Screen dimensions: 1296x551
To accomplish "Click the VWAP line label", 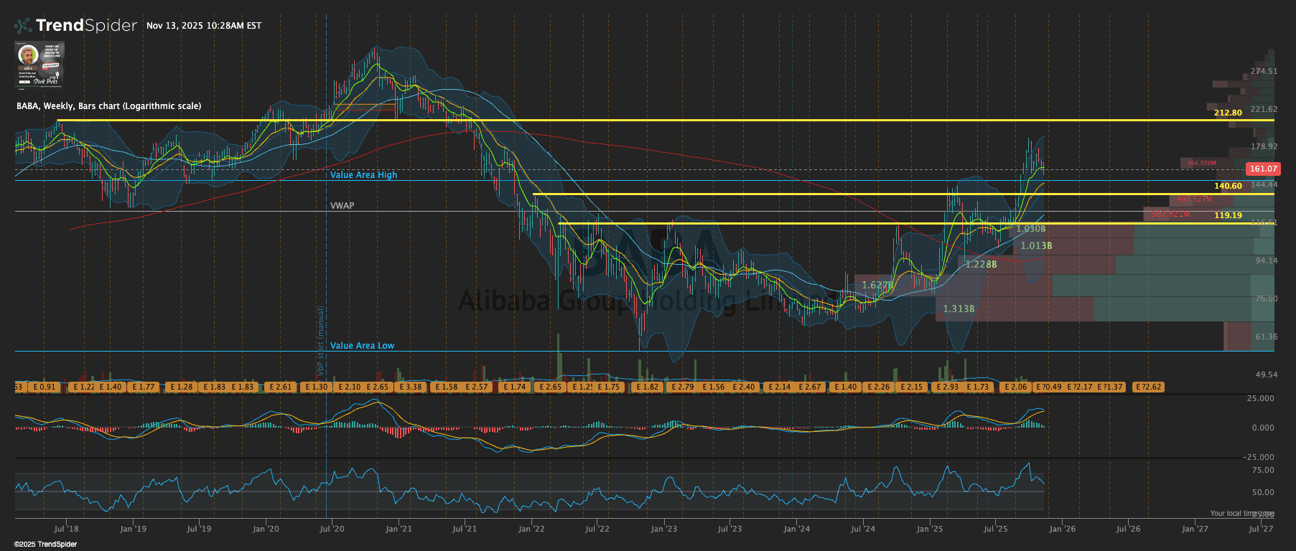I will tap(342, 206).
